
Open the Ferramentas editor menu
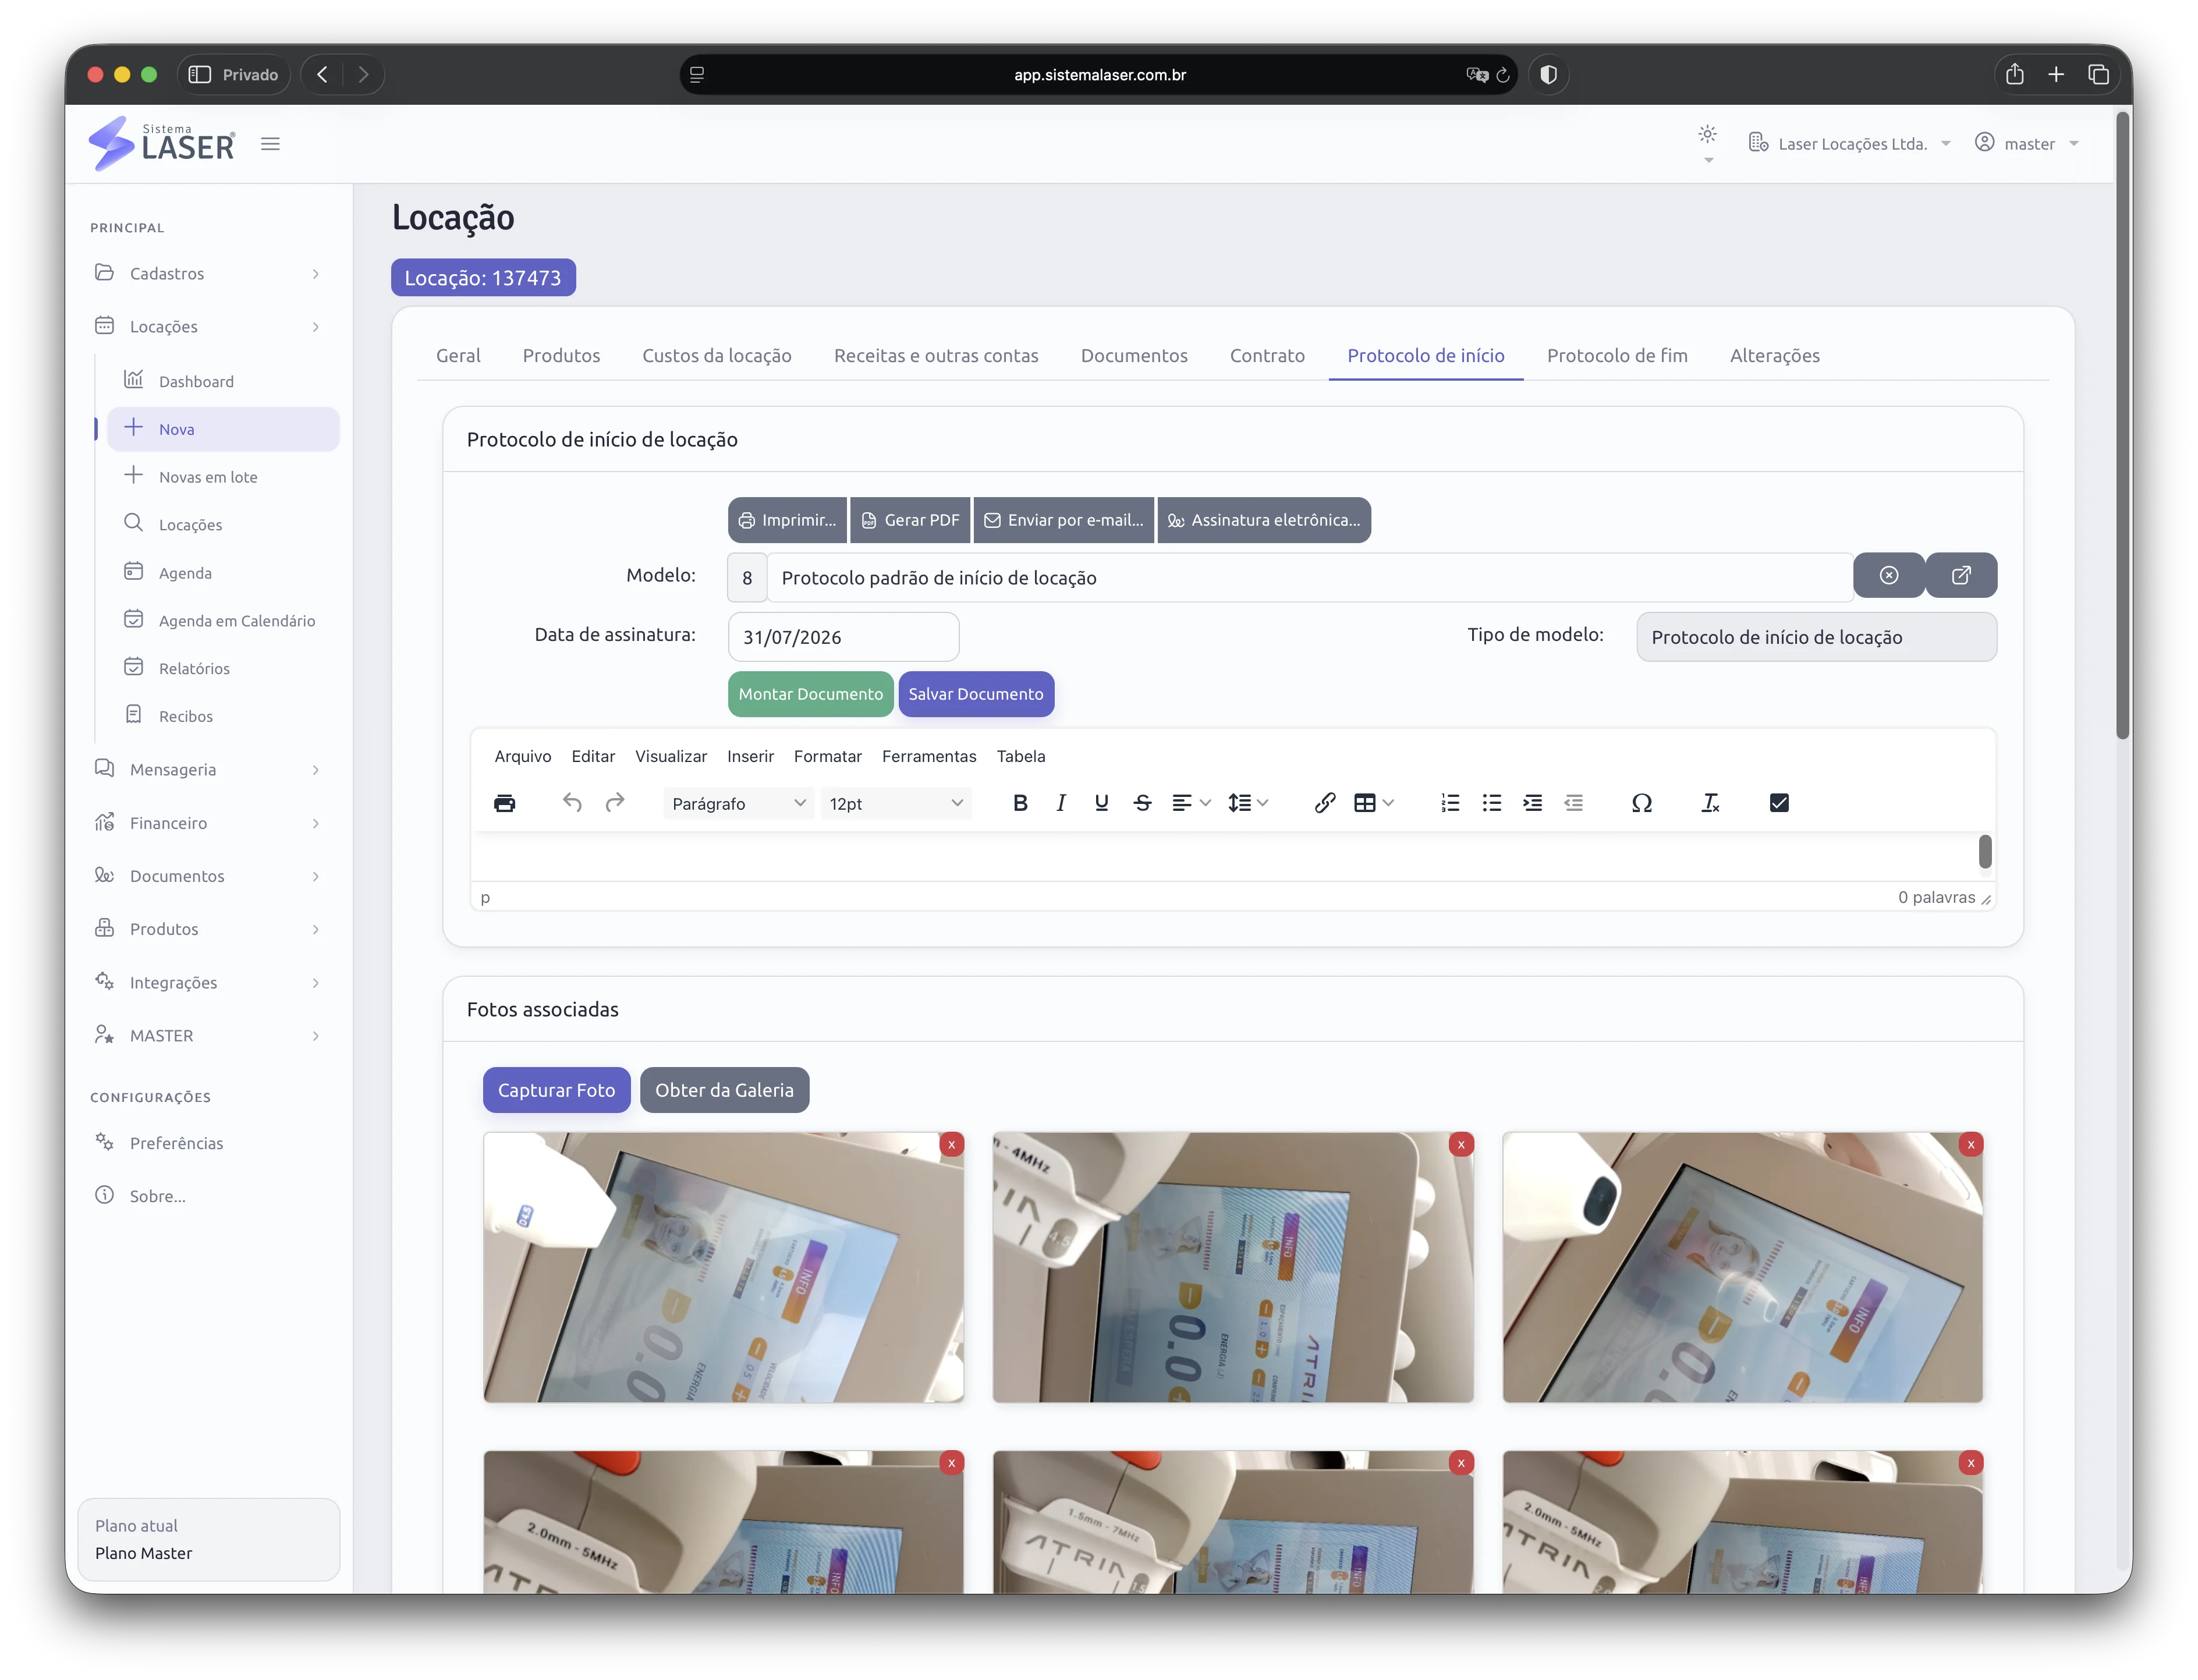click(929, 757)
